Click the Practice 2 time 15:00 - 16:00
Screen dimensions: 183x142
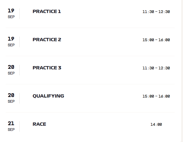point(156,40)
